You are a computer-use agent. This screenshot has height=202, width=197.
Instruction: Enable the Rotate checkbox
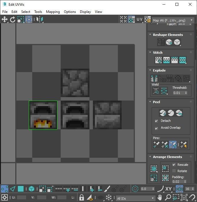click(x=174, y=171)
